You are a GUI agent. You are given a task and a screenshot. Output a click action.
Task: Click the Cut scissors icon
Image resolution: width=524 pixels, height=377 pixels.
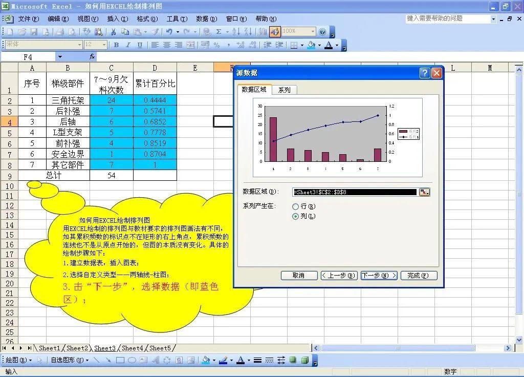coord(113,32)
